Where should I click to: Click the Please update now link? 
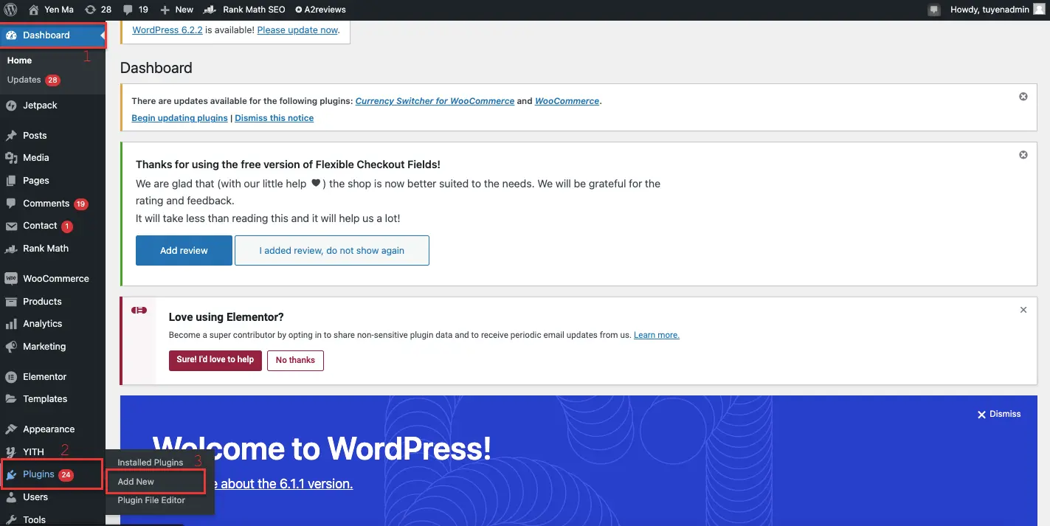[x=297, y=30]
